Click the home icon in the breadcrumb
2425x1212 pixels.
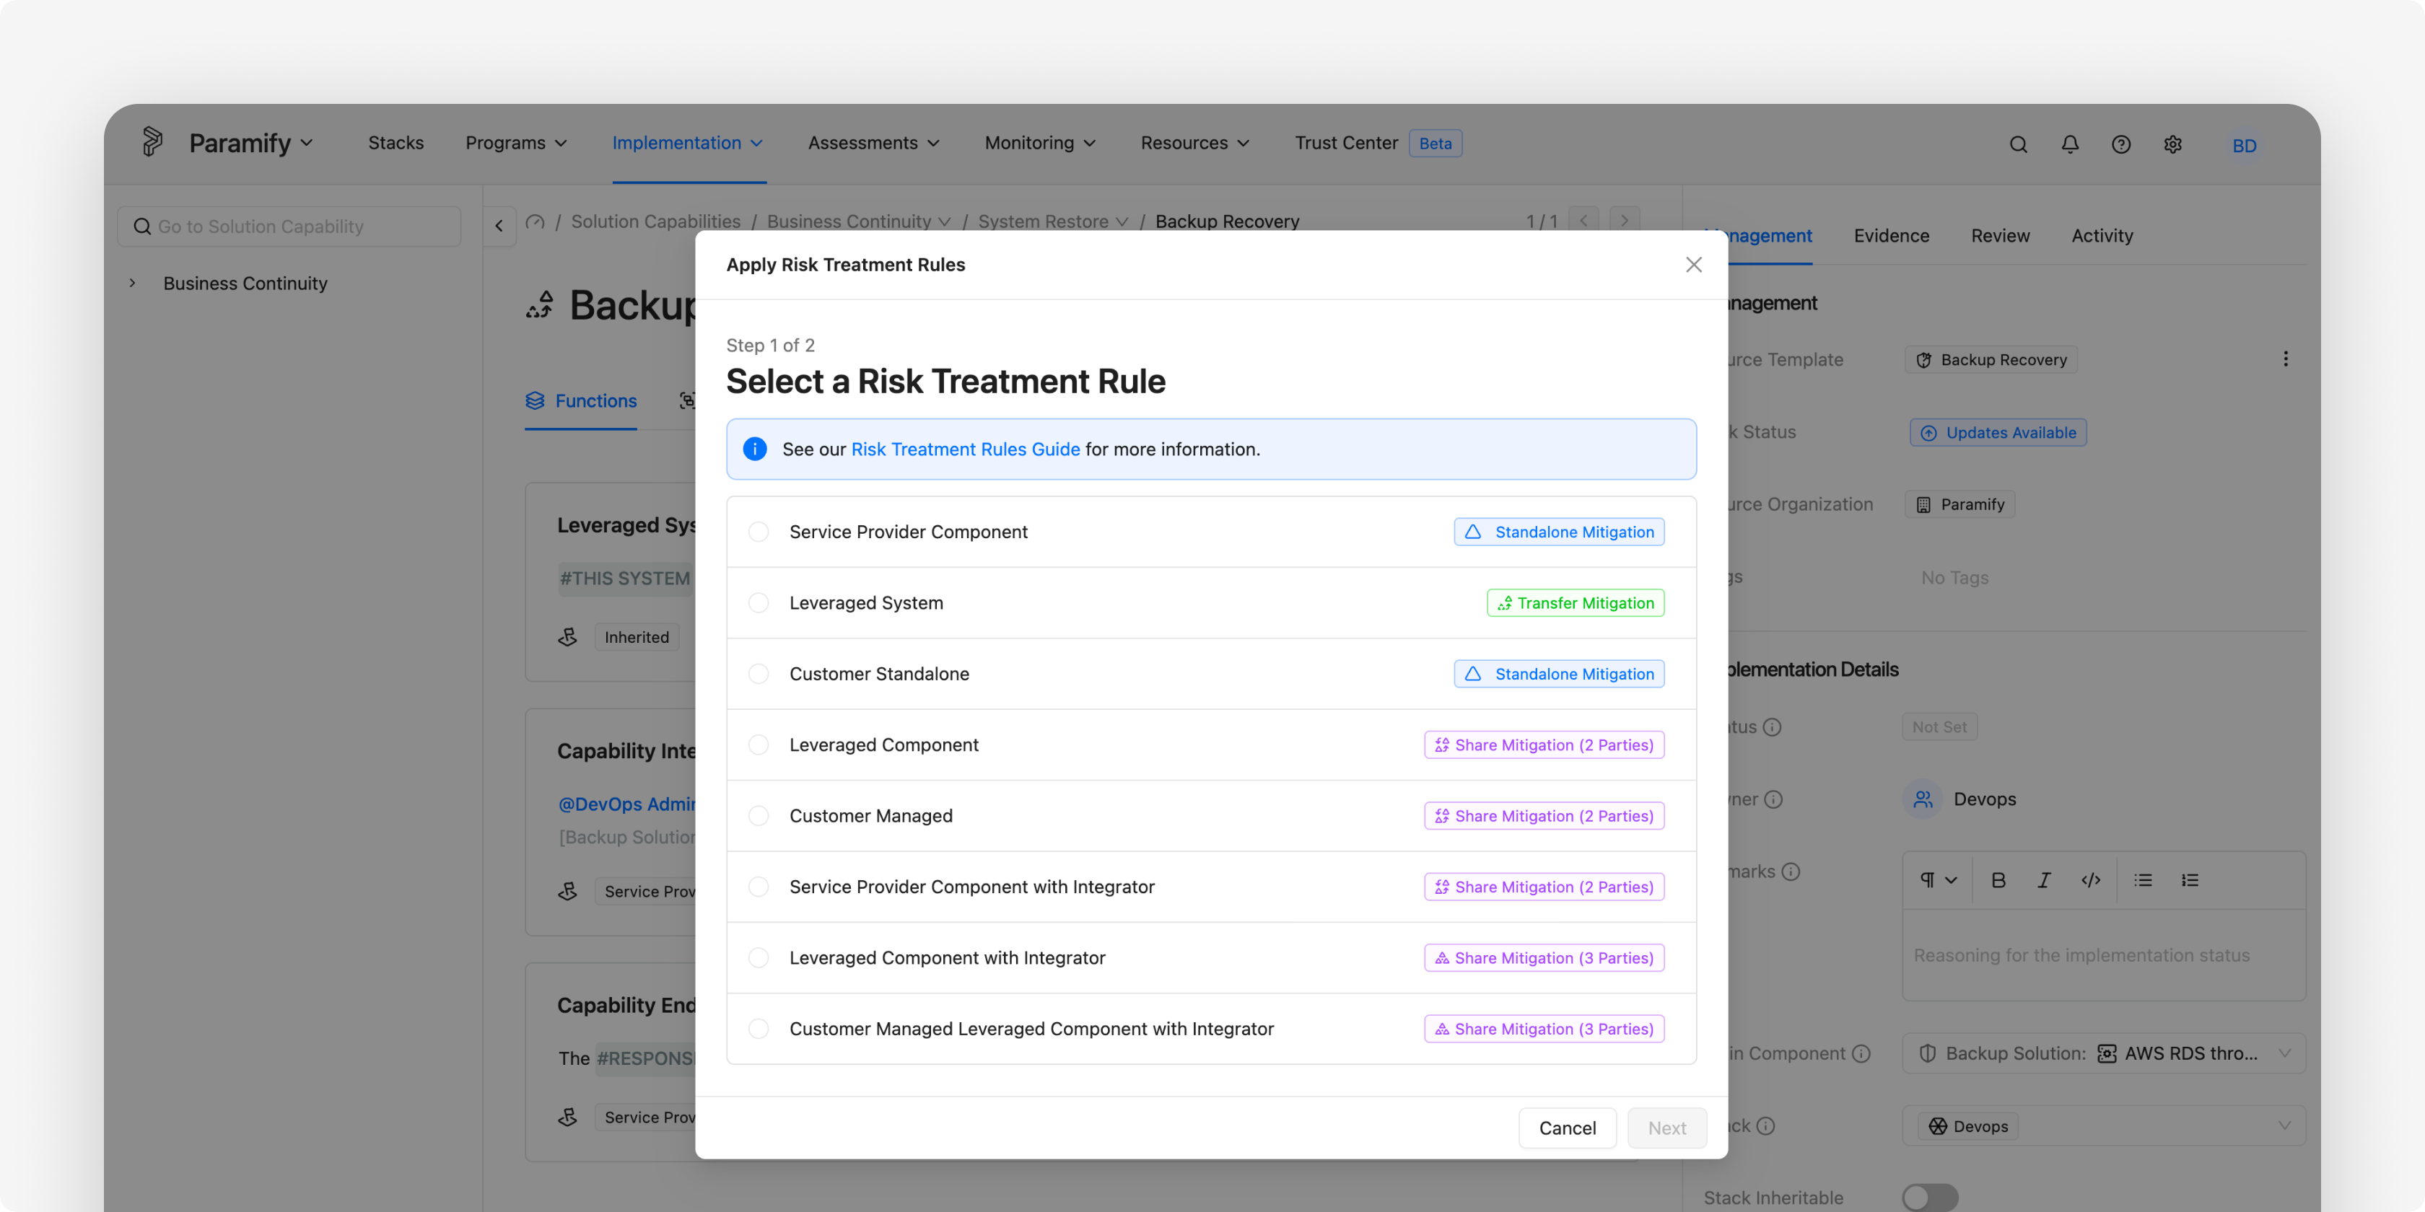[535, 222]
